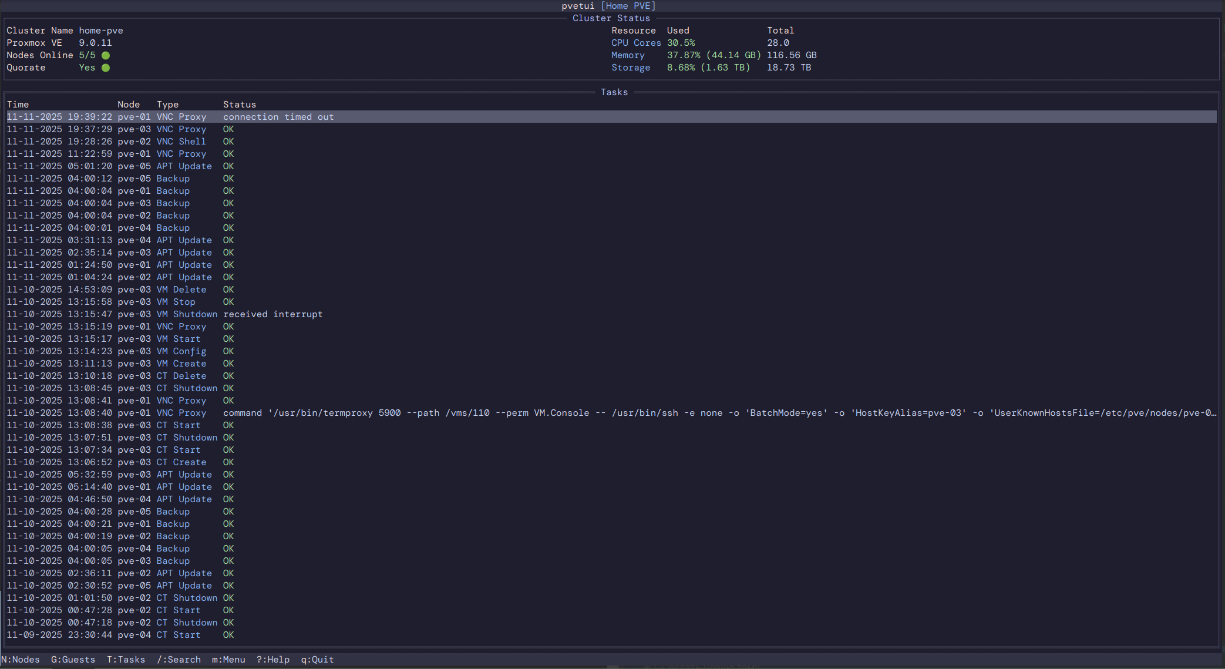The width and height of the screenshot is (1225, 669).
Task: Activate /:Search in bottom bar
Action: (179, 660)
